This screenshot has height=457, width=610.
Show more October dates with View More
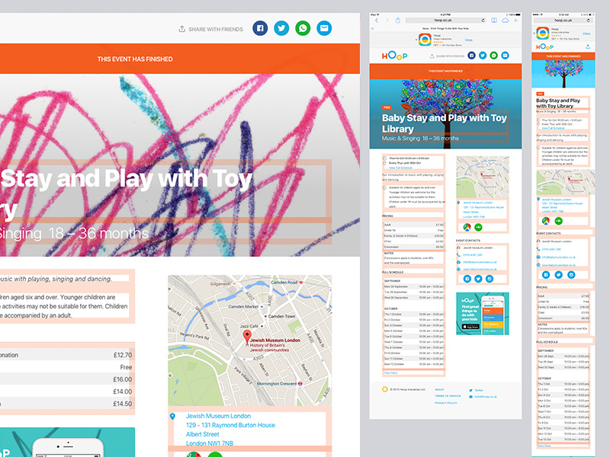390,372
